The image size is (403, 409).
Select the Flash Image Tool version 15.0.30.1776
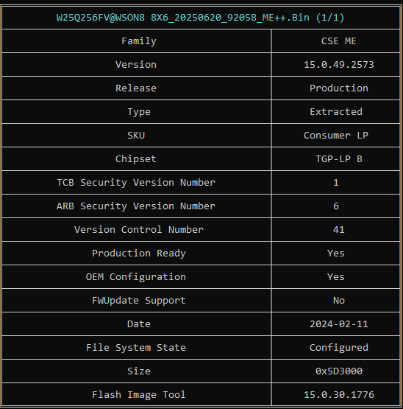coord(339,395)
